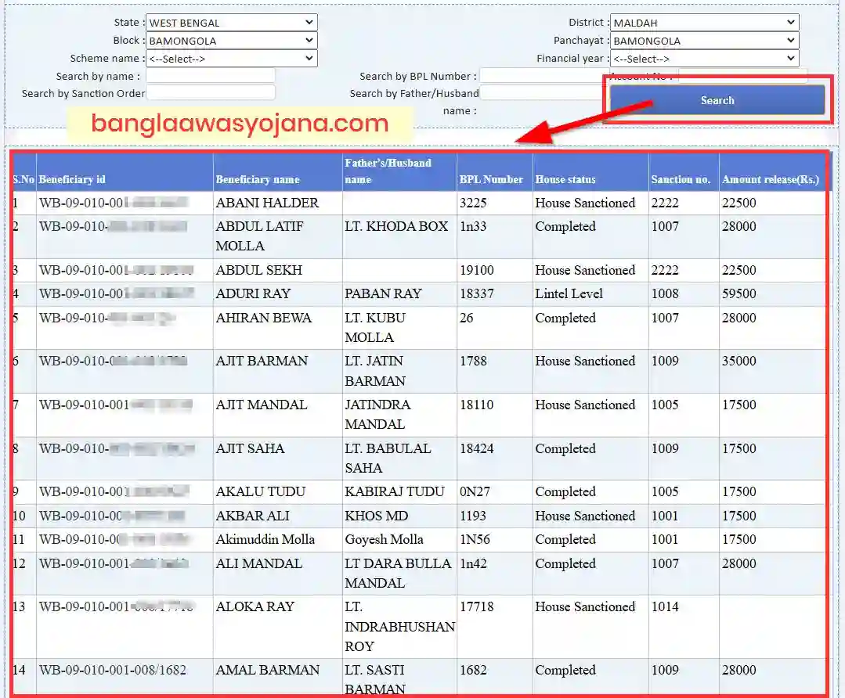Screen dimensions: 845x698
Task: Select beneficiary name ABDUL SEKH
Action: (x=259, y=270)
